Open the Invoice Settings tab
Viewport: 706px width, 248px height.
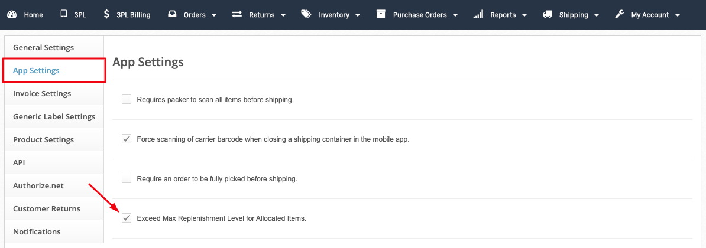coord(42,93)
